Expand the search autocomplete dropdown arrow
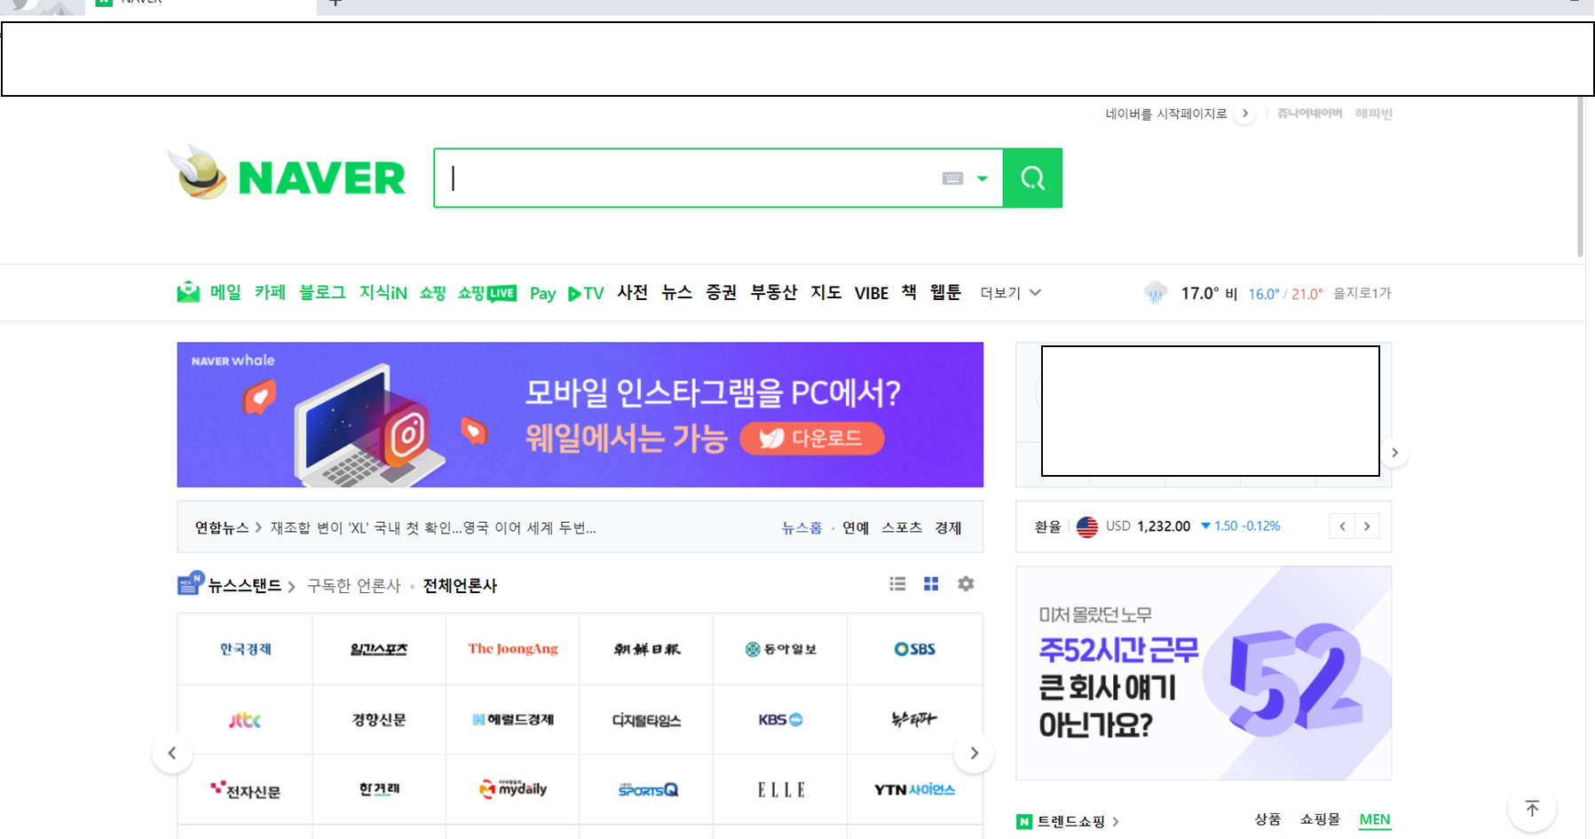This screenshot has height=839, width=1595. [982, 178]
